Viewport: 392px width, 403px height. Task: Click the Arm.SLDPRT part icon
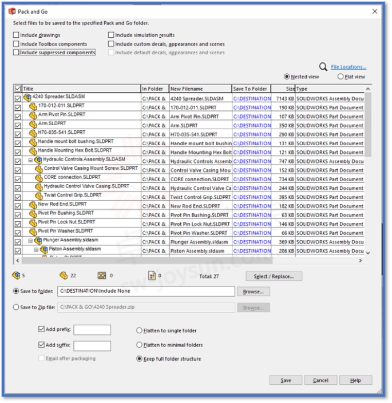pyautogui.click(x=33, y=125)
